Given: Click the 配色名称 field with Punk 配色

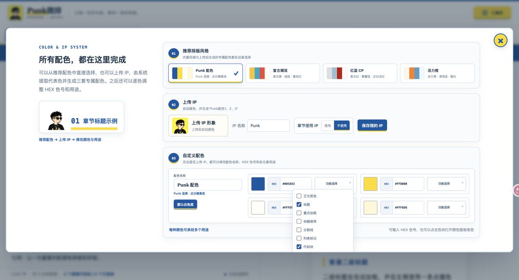Looking at the screenshot, I should (x=208, y=185).
